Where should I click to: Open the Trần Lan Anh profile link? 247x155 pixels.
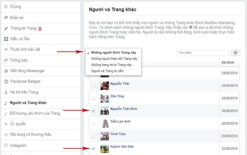point(120,121)
